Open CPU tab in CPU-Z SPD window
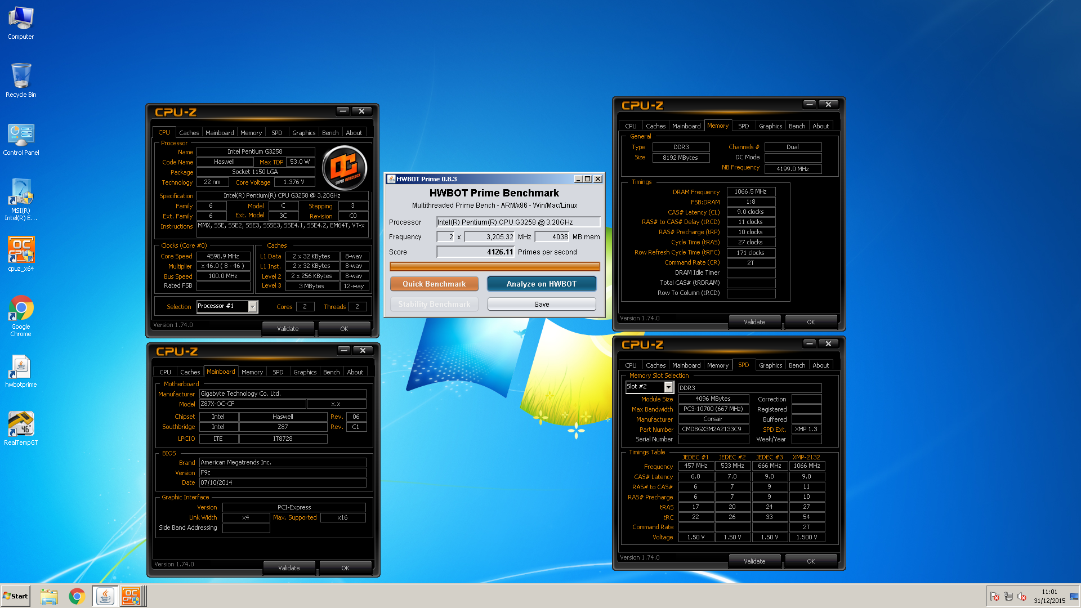The width and height of the screenshot is (1081, 608). [631, 365]
